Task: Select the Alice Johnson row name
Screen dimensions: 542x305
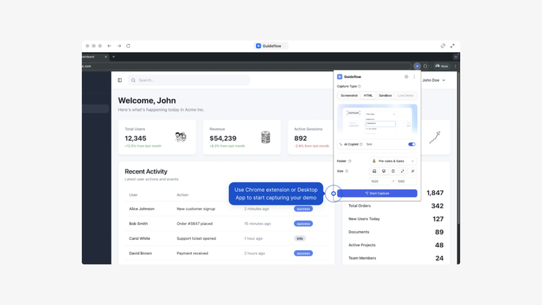Action: 142,209
